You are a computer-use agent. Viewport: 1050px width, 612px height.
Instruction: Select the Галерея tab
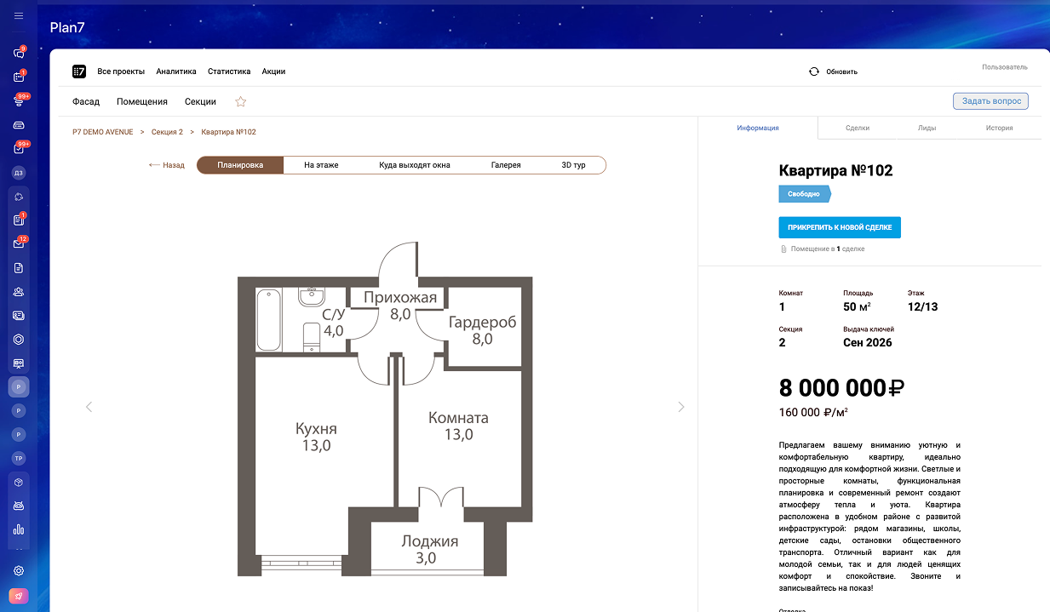(506, 165)
